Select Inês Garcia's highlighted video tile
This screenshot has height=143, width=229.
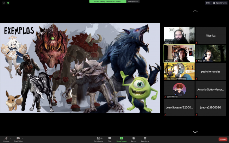[x=179, y=53]
